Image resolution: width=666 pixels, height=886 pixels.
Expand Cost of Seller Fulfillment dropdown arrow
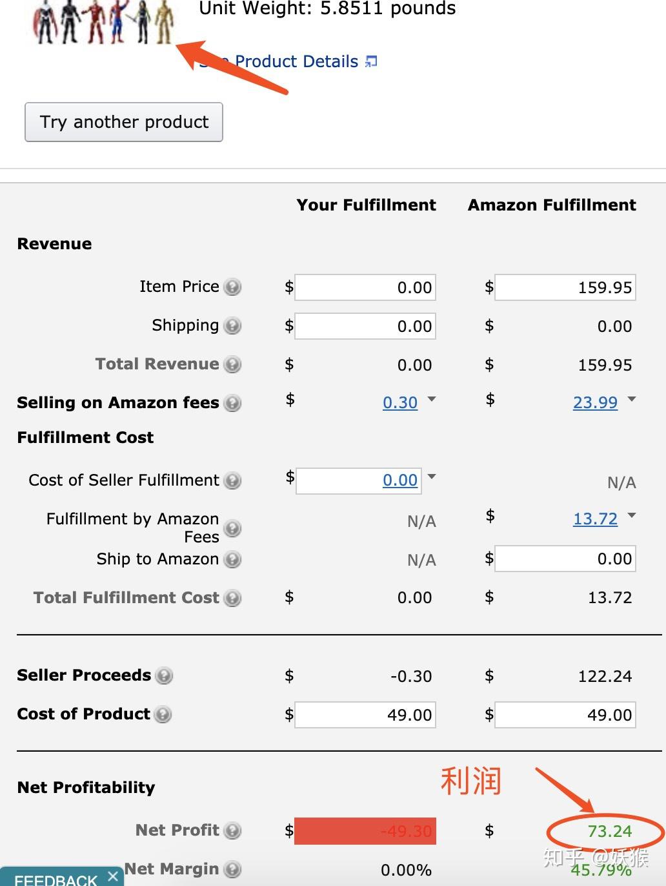click(x=432, y=477)
